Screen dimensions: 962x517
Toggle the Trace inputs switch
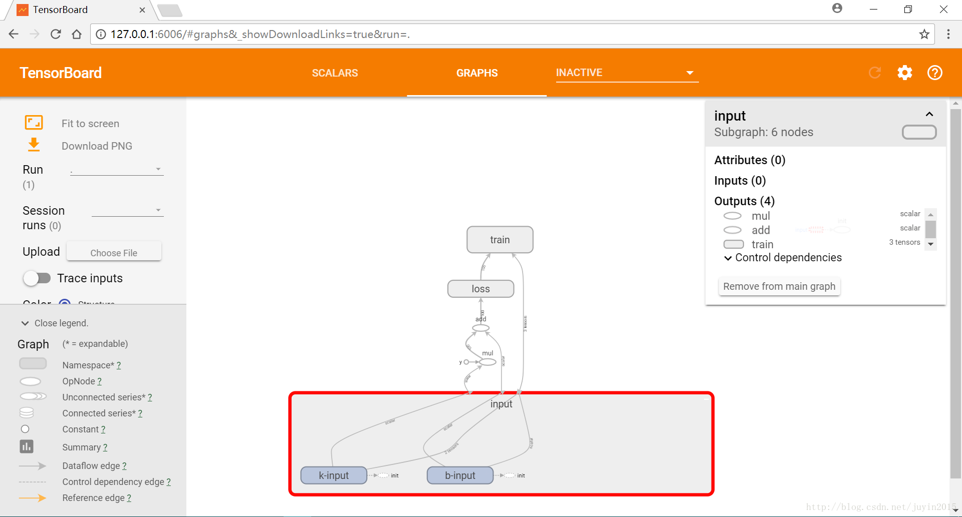pyautogui.click(x=37, y=278)
